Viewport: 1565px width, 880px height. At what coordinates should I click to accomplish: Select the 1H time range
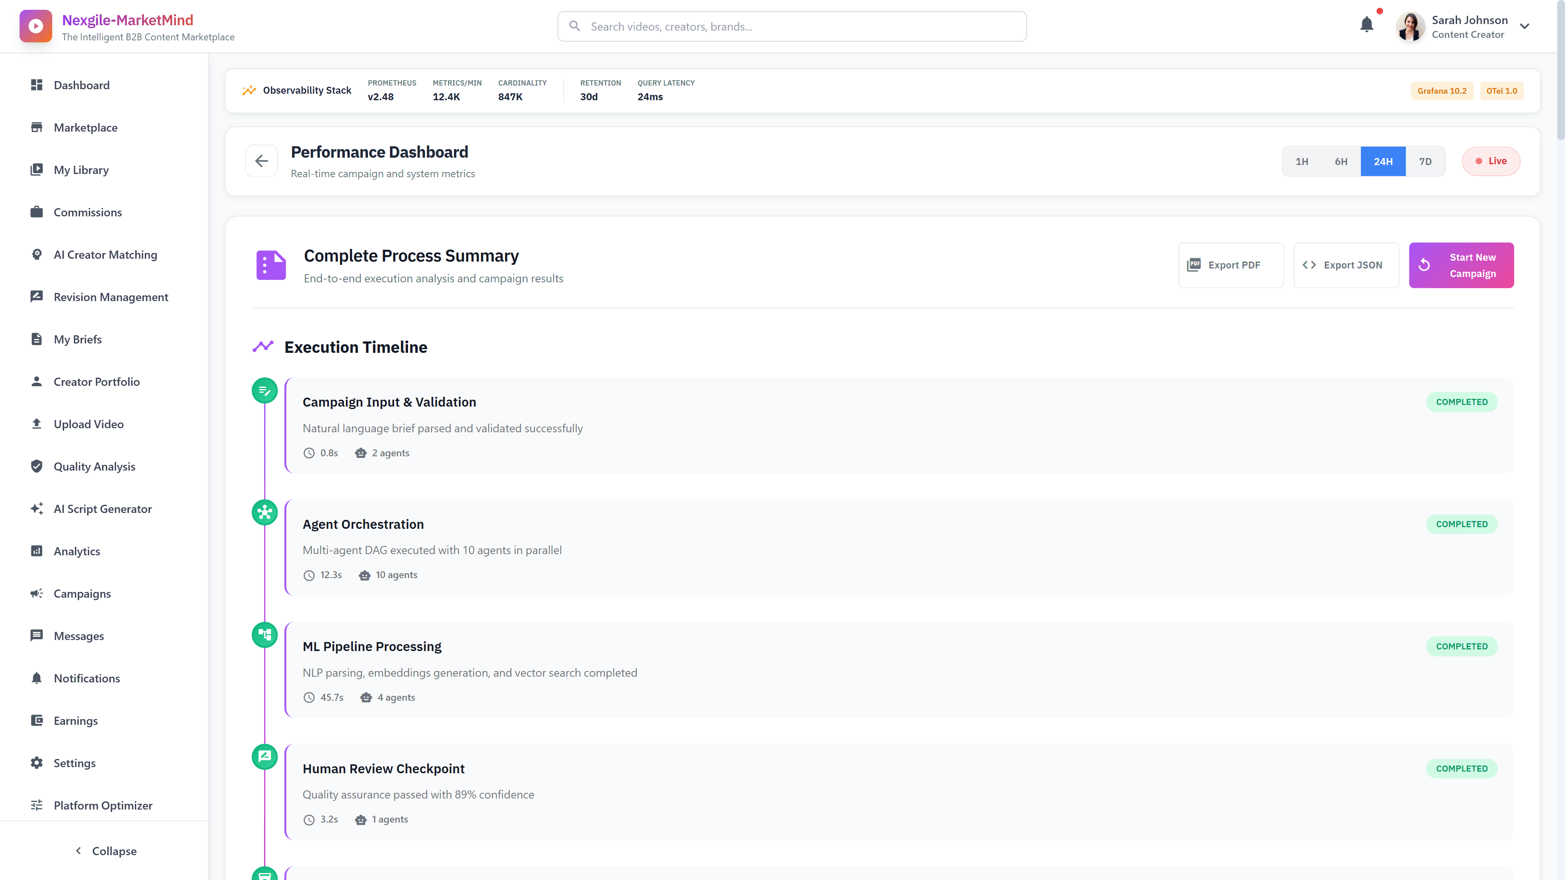[x=1301, y=161]
